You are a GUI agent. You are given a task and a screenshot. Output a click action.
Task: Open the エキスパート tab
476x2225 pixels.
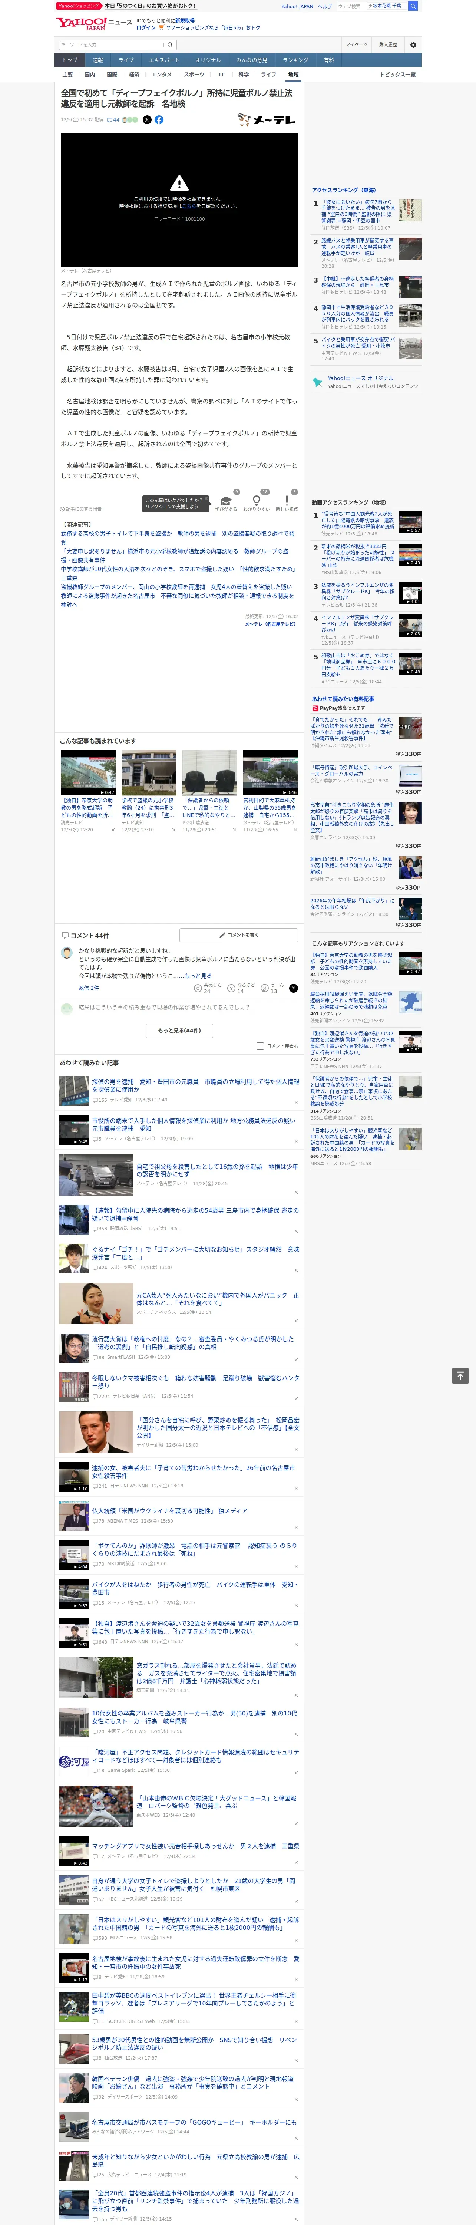pos(164,60)
